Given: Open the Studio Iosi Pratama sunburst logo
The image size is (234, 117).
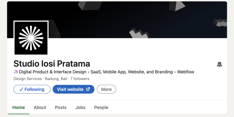Looking at the screenshot, I should pos(31,38).
